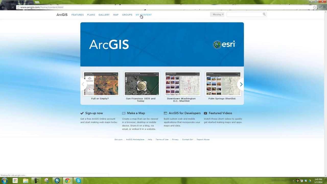Open the globe magnifier app on the taskbar
Viewport: 327px width, 184px height.
coord(57,181)
